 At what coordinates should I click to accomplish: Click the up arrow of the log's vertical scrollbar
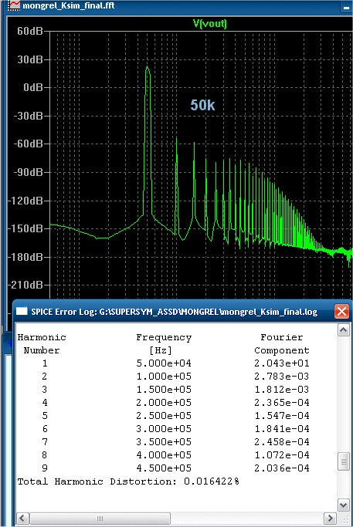[x=343, y=330]
